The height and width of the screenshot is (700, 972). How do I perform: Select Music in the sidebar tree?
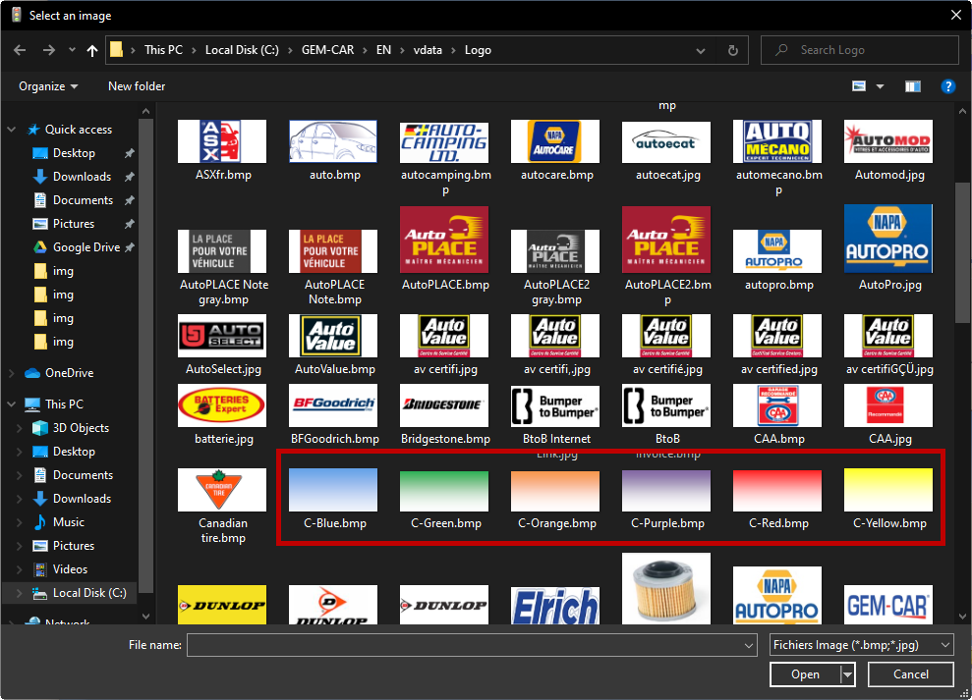(x=68, y=522)
